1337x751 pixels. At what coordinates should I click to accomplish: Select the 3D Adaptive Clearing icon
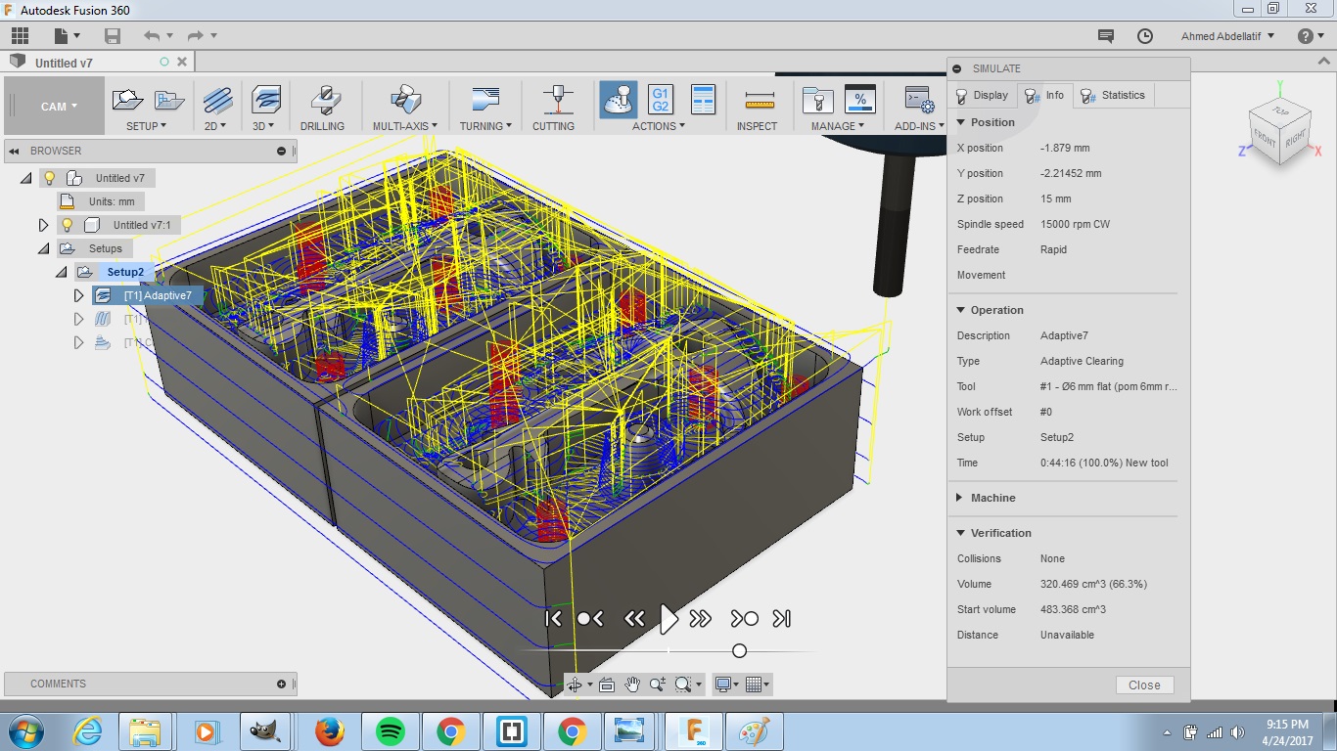(x=265, y=100)
